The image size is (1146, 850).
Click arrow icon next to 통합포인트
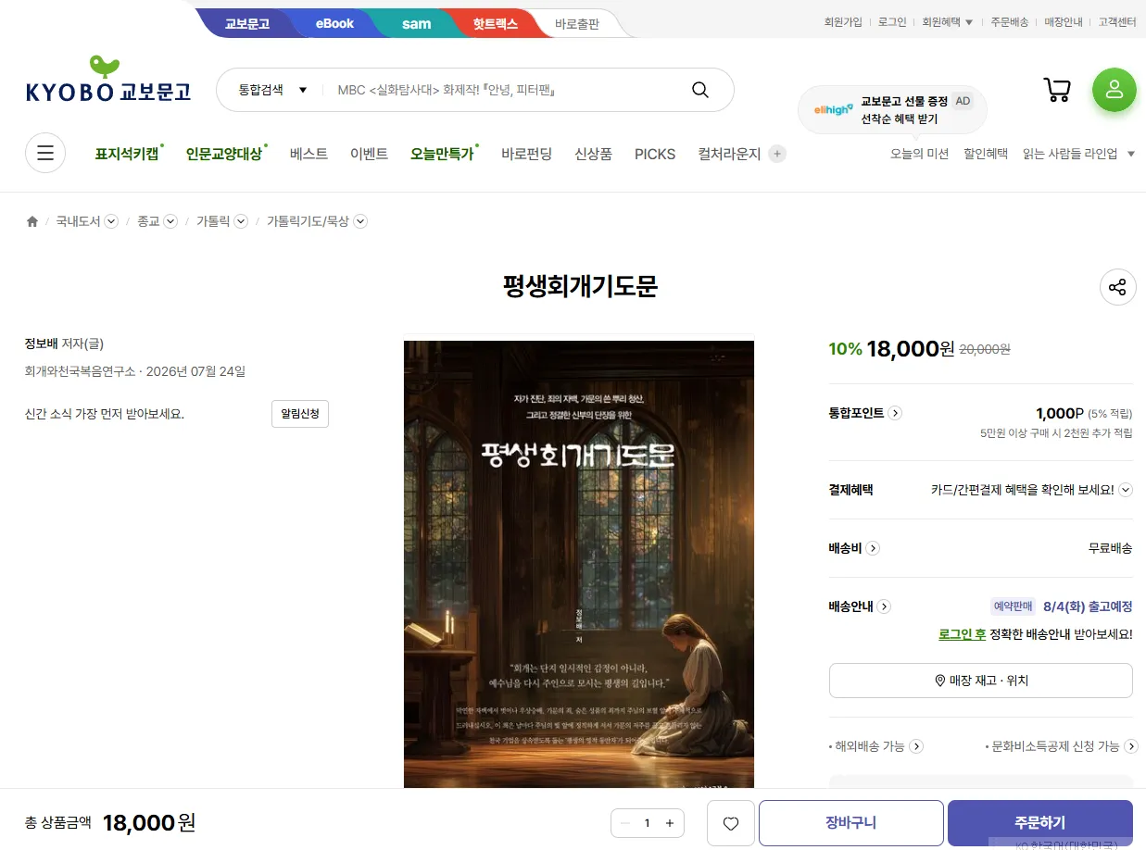coord(895,413)
